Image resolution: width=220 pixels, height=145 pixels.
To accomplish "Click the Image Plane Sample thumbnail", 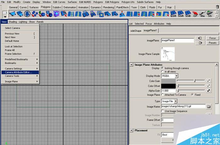I will click(168, 54).
